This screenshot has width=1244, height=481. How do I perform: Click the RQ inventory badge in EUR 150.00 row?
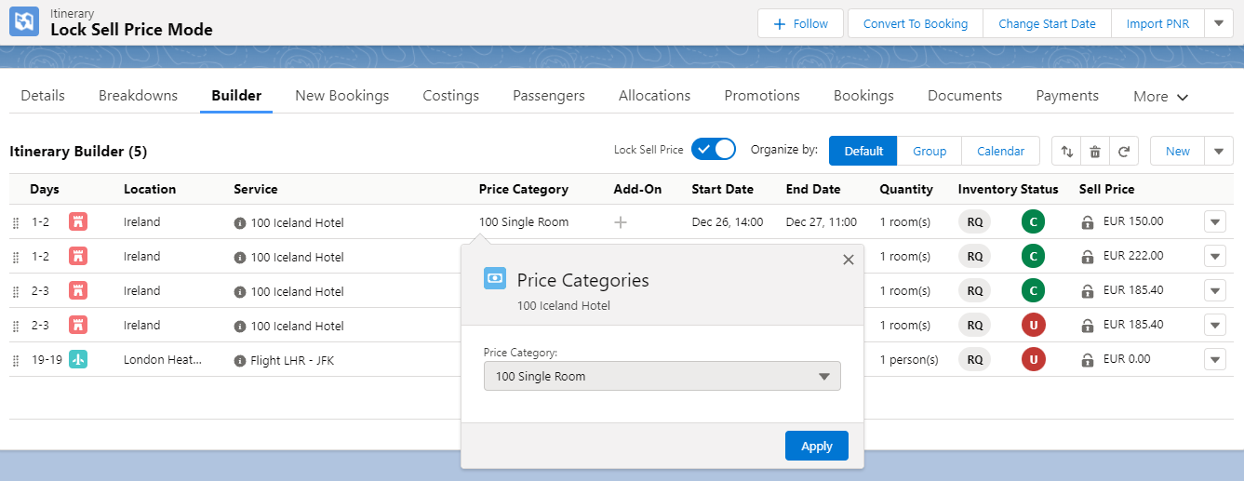pyautogui.click(x=974, y=222)
